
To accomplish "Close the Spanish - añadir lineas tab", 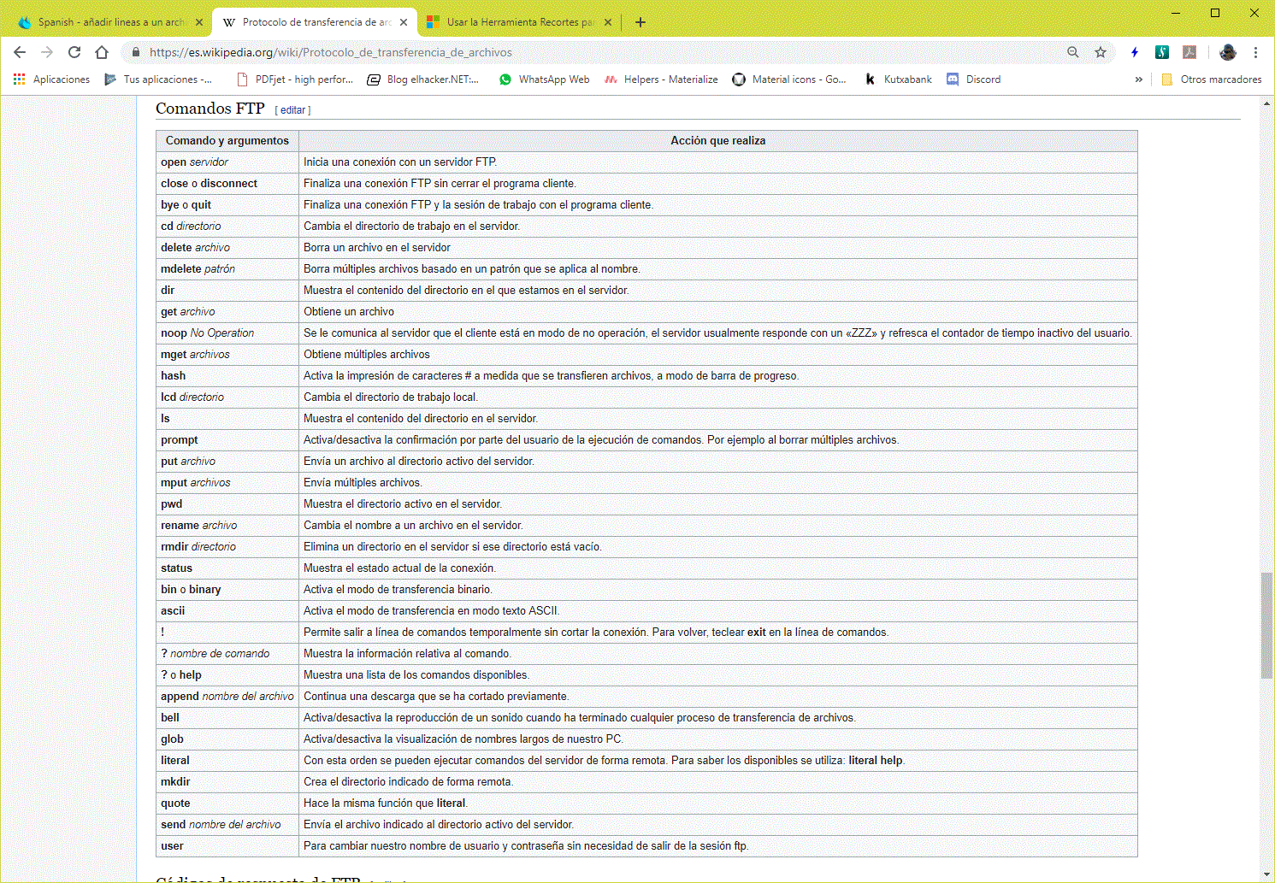I will pyautogui.click(x=199, y=22).
